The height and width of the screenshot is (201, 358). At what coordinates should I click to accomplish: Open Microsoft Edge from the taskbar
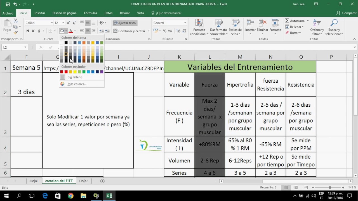[45, 196]
